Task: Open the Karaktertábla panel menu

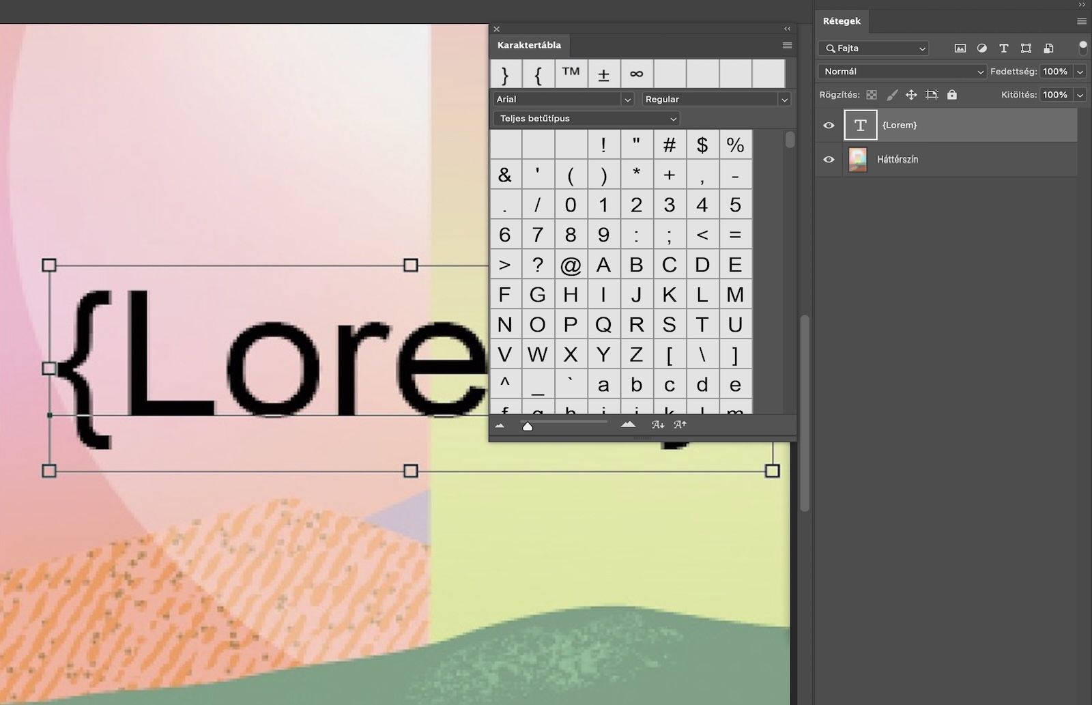Action: (x=787, y=45)
